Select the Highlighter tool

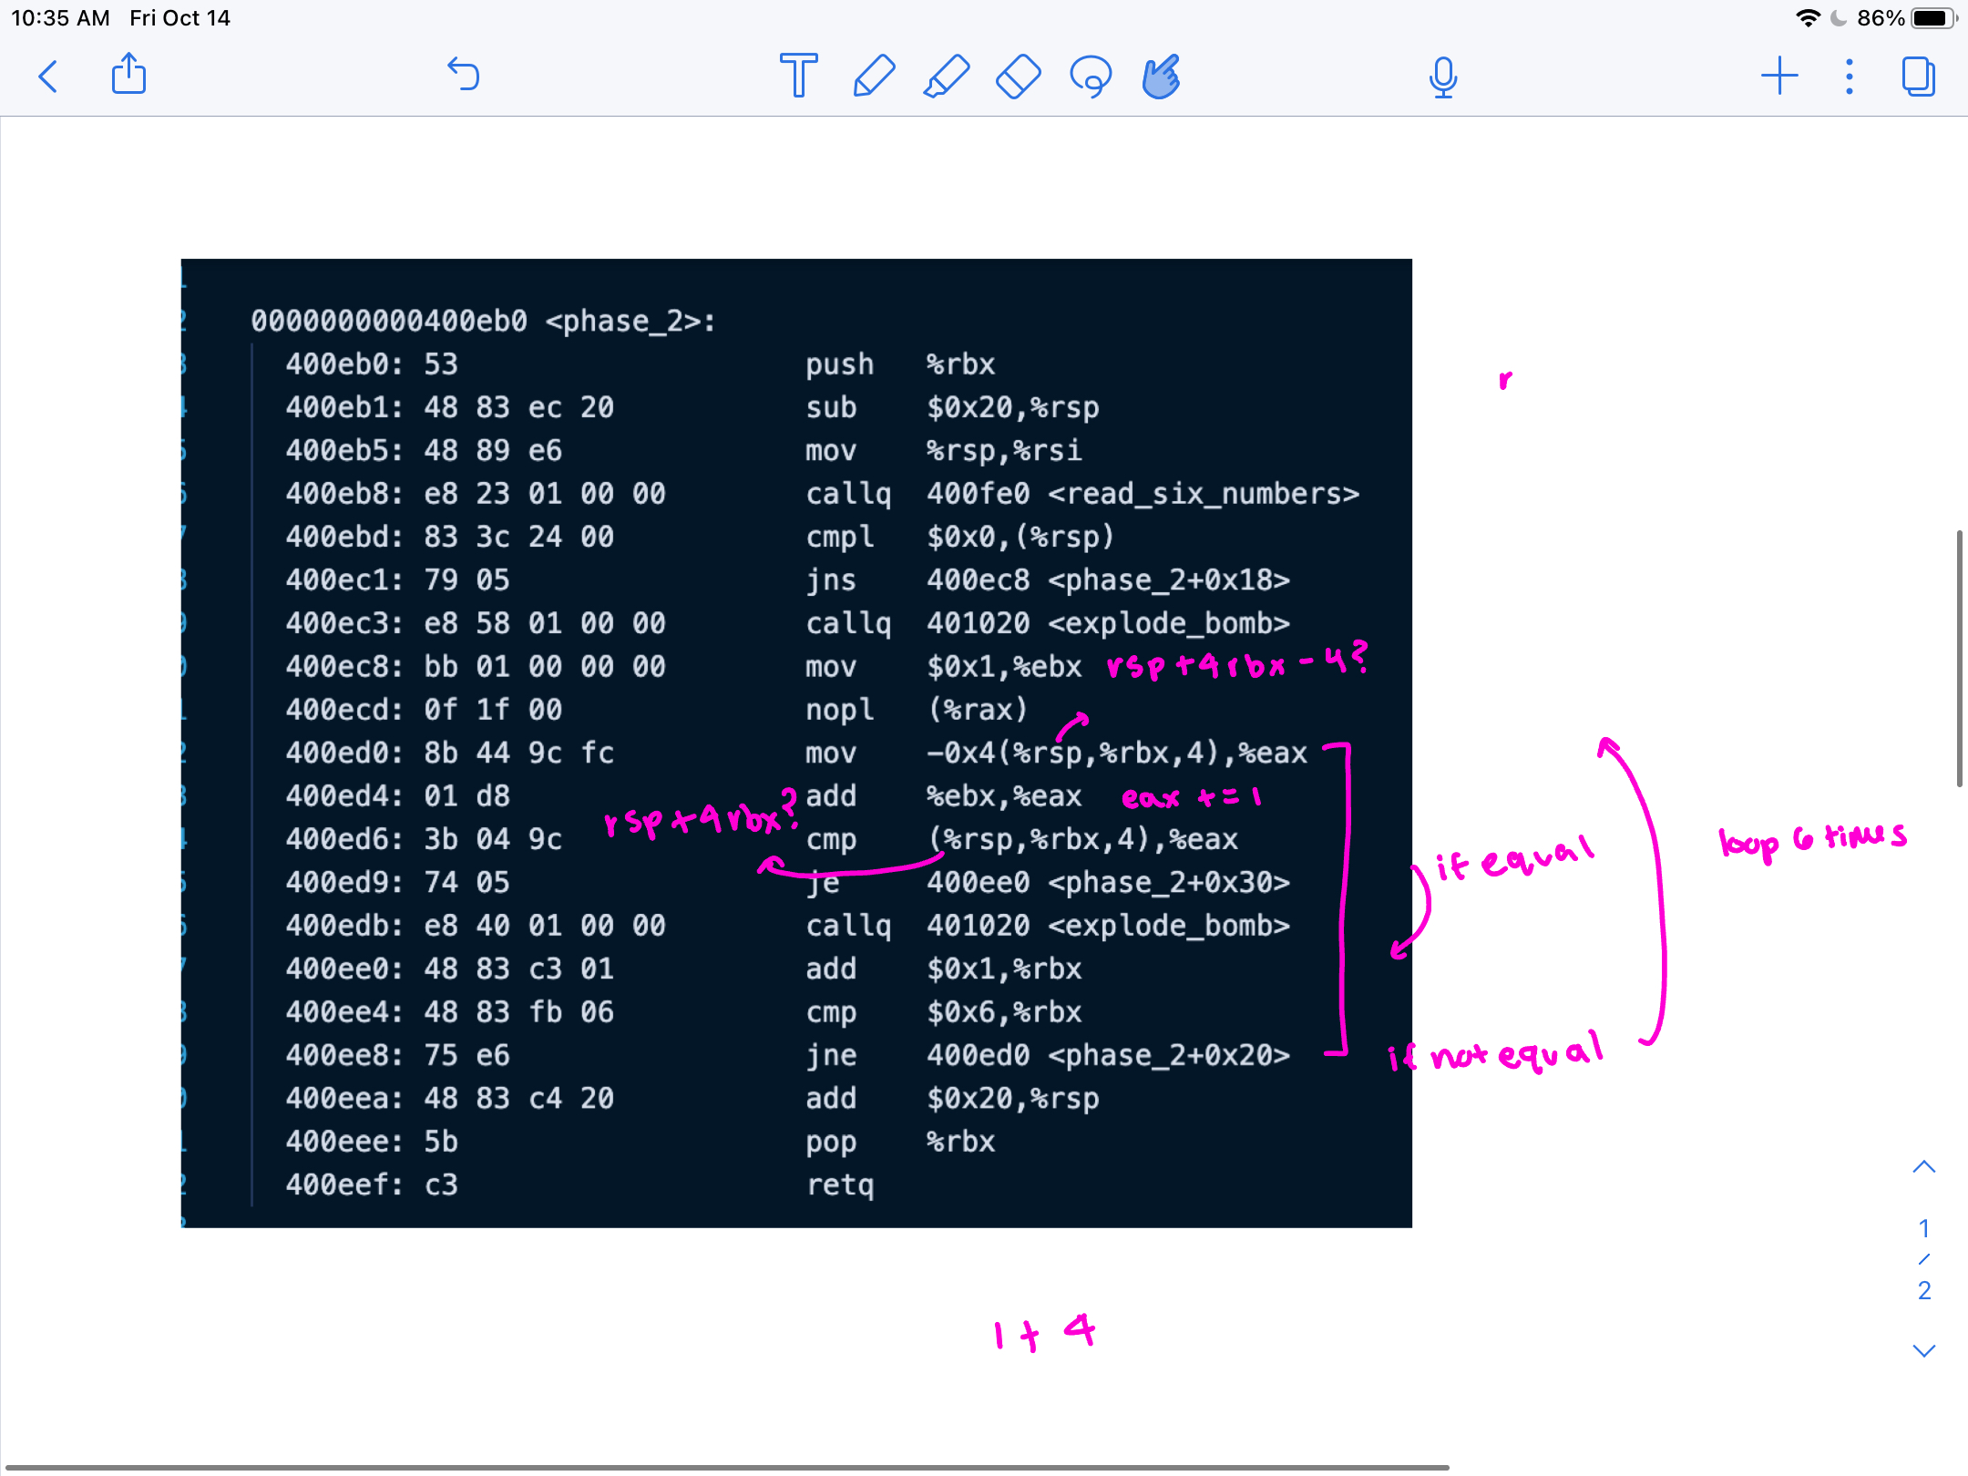946,76
